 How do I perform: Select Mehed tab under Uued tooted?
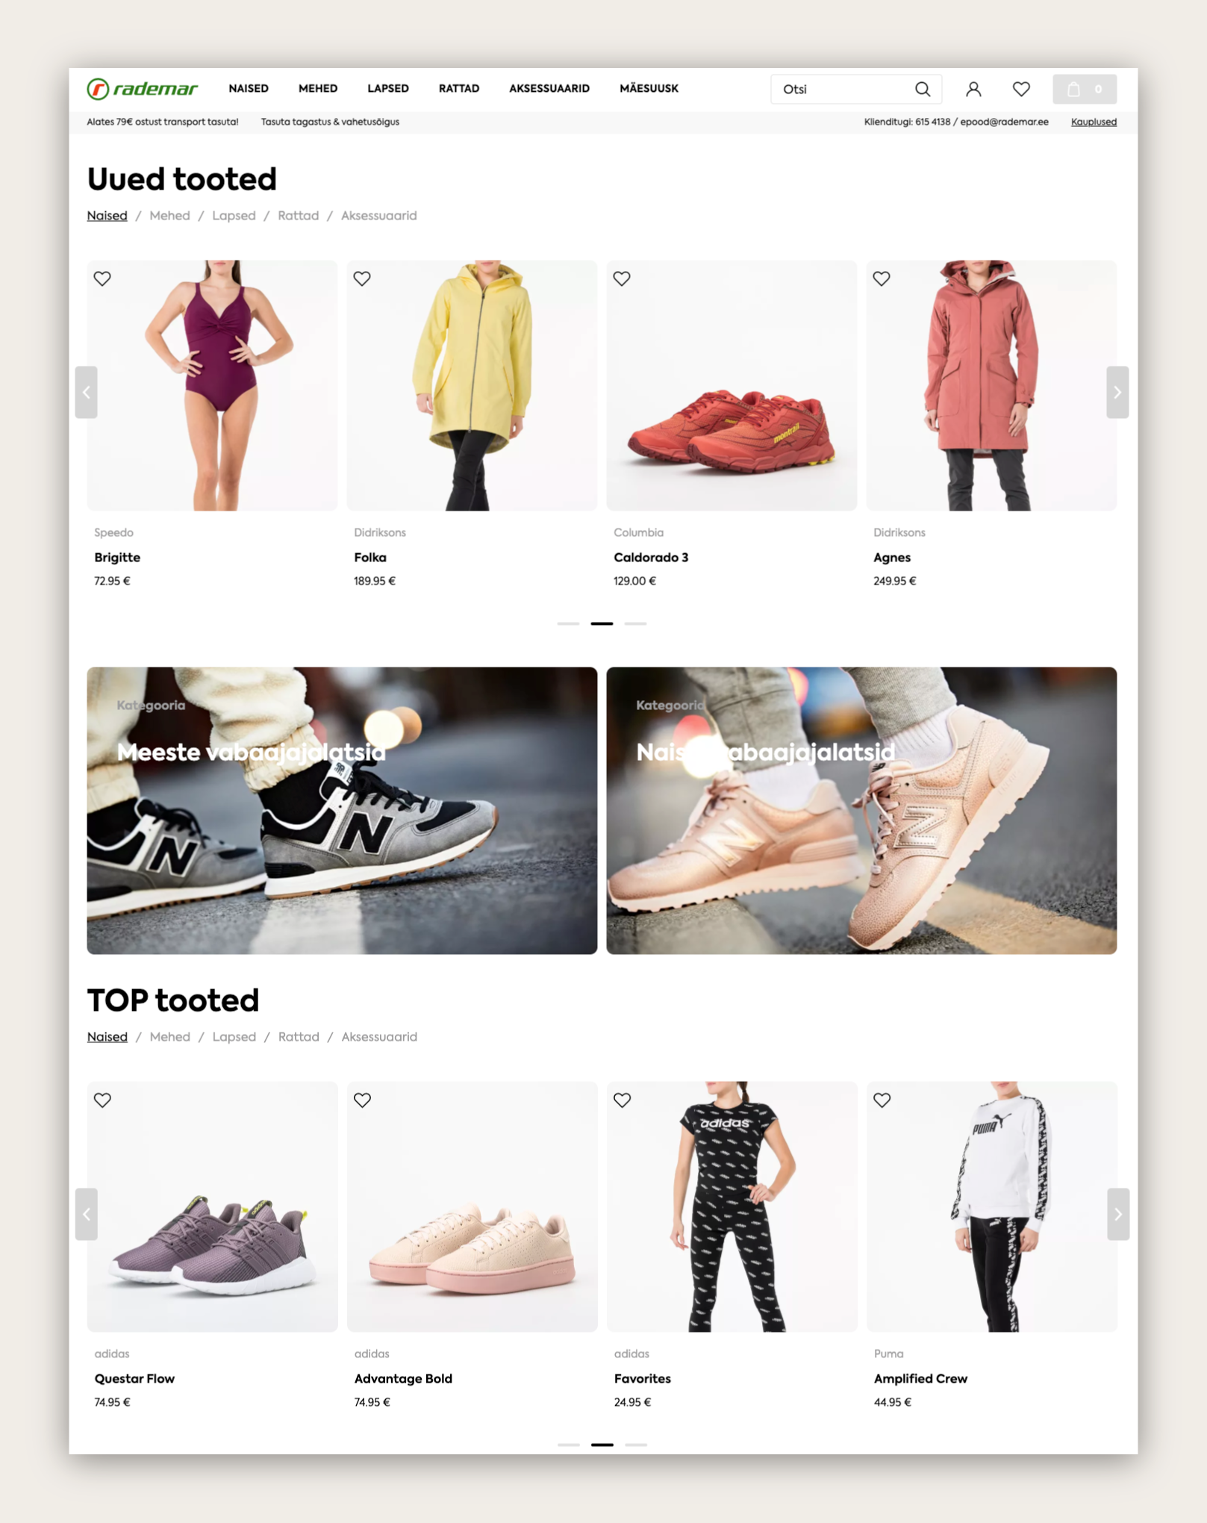169,216
